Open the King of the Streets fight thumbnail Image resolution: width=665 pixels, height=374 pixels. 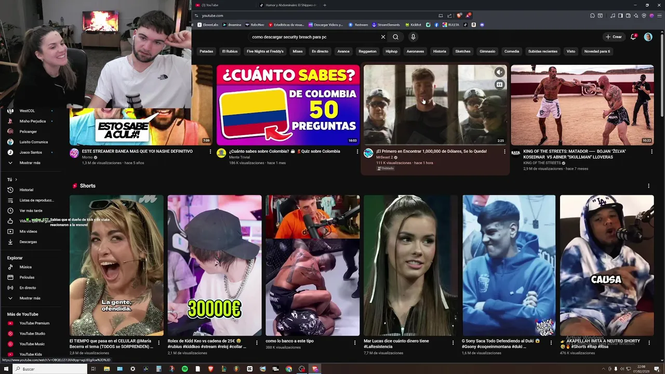[582, 105]
